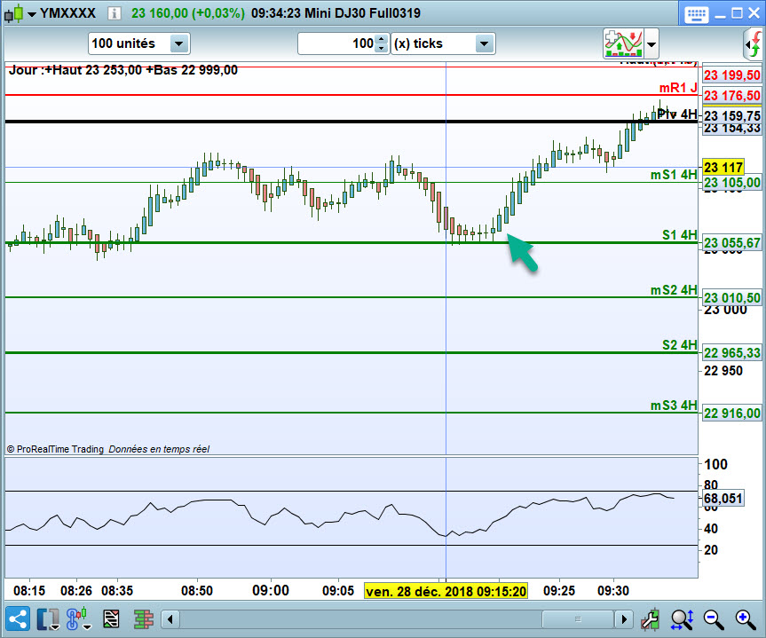766x638 pixels.
Task: Expand the indicator button dropdown arrow
Action: (x=651, y=44)
